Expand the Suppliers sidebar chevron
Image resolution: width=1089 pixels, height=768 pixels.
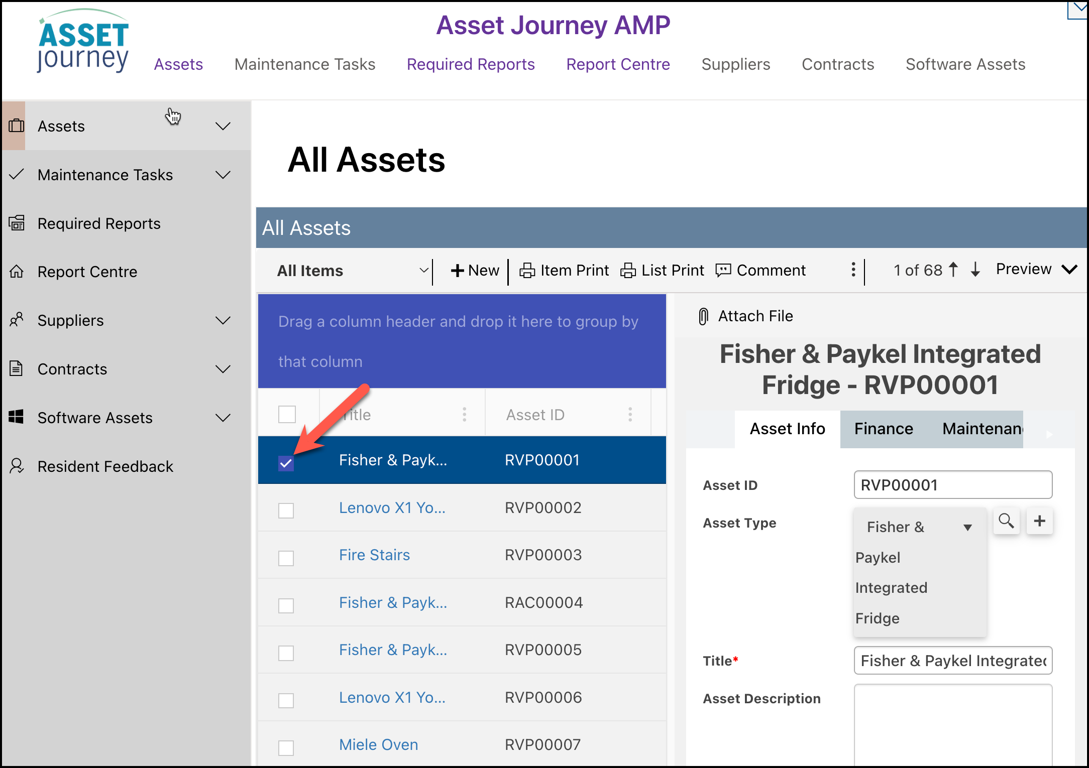[x=223, y=320]
